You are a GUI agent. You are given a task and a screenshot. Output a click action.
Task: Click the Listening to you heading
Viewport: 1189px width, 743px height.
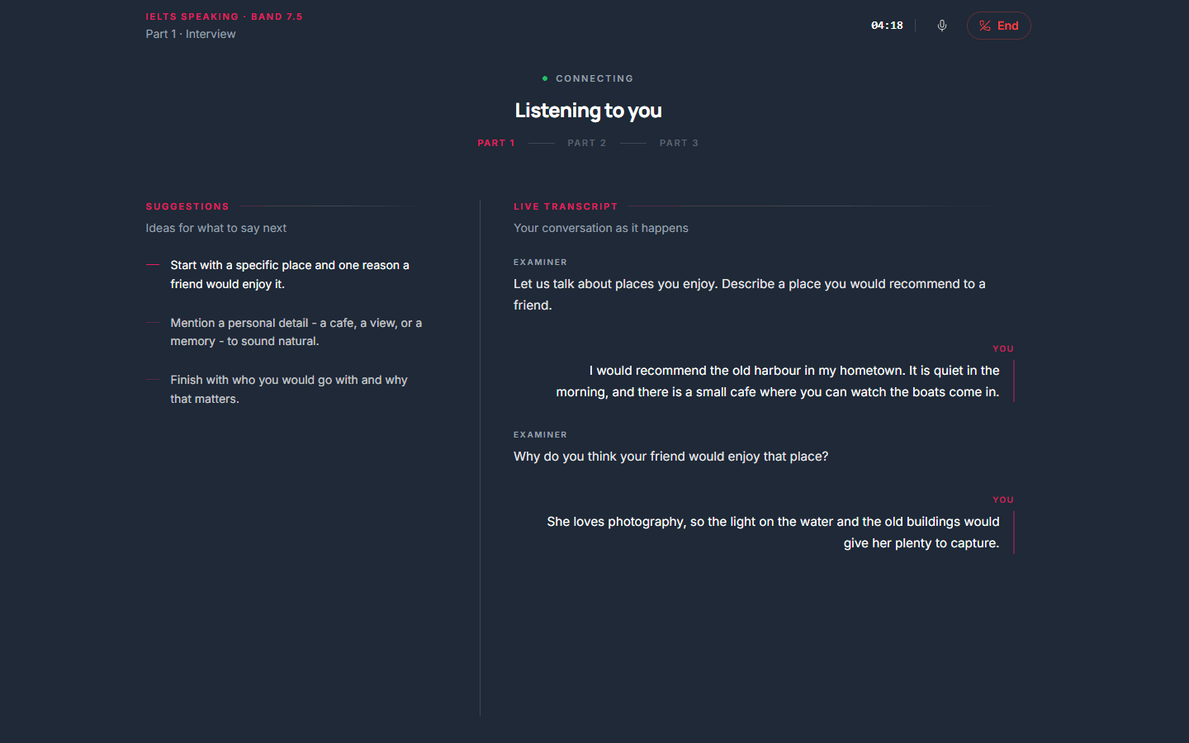point(588,110)
